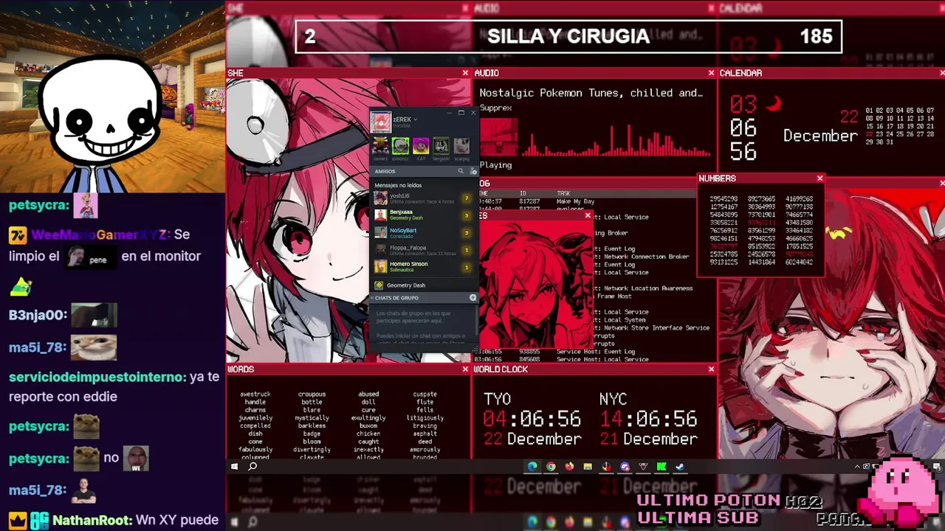Click the unread badge beside NoSoyBart
Image resolution: width=945 pixels, height=531 pixels.
click(466, 232)
